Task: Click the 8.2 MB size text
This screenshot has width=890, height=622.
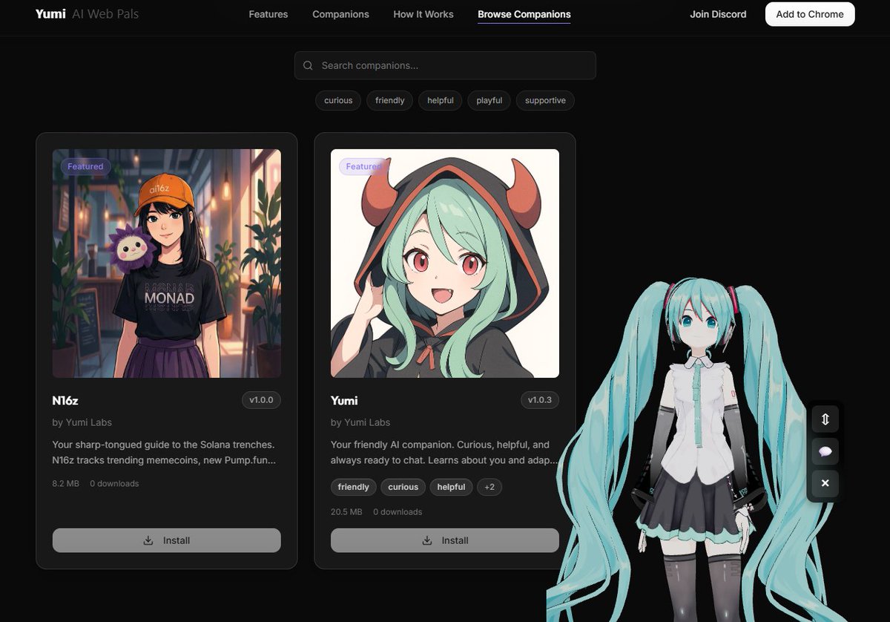Action: (x=66, y=483)
